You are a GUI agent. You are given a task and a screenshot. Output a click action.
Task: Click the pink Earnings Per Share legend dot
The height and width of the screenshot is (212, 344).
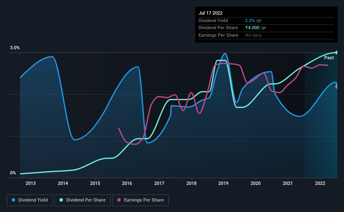point(119,200)
